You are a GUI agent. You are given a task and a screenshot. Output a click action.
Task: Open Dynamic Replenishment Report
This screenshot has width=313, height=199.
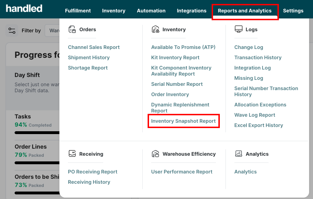[x=180, y=108]
